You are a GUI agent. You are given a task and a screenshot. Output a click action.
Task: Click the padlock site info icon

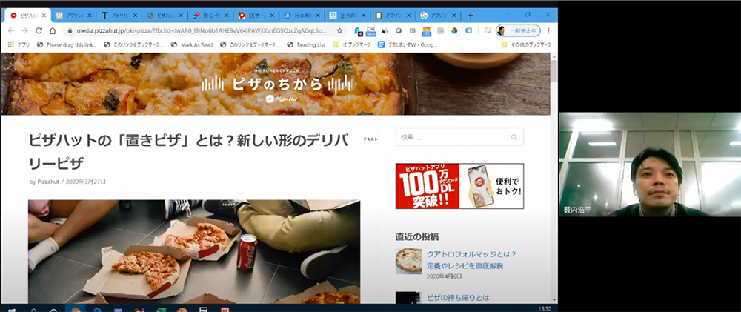[70, 30]
